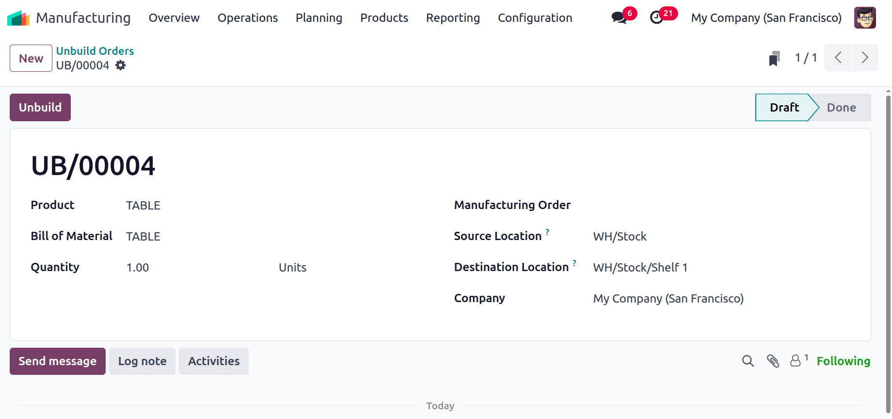Click Activities button
The image size is (892, 419).
tap(214, 361)
